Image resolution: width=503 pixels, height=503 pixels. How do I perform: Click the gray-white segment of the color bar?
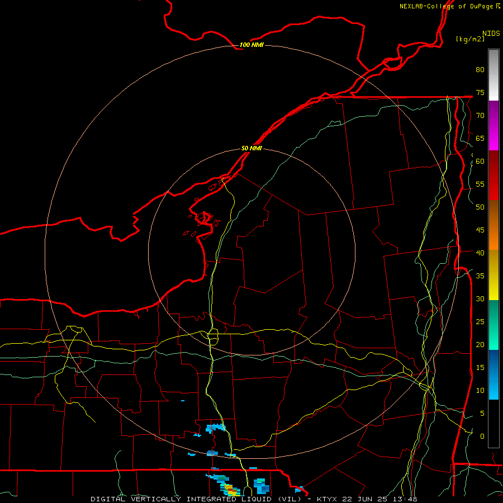click(x=493, y=75)
